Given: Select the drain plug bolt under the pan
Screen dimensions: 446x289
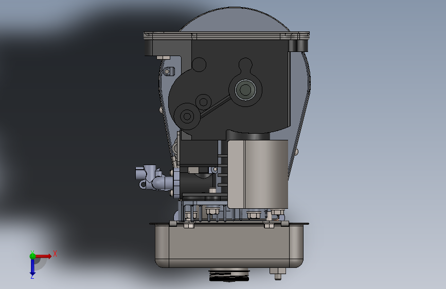Looking at the screenshot, I should (x=278, y=274).
